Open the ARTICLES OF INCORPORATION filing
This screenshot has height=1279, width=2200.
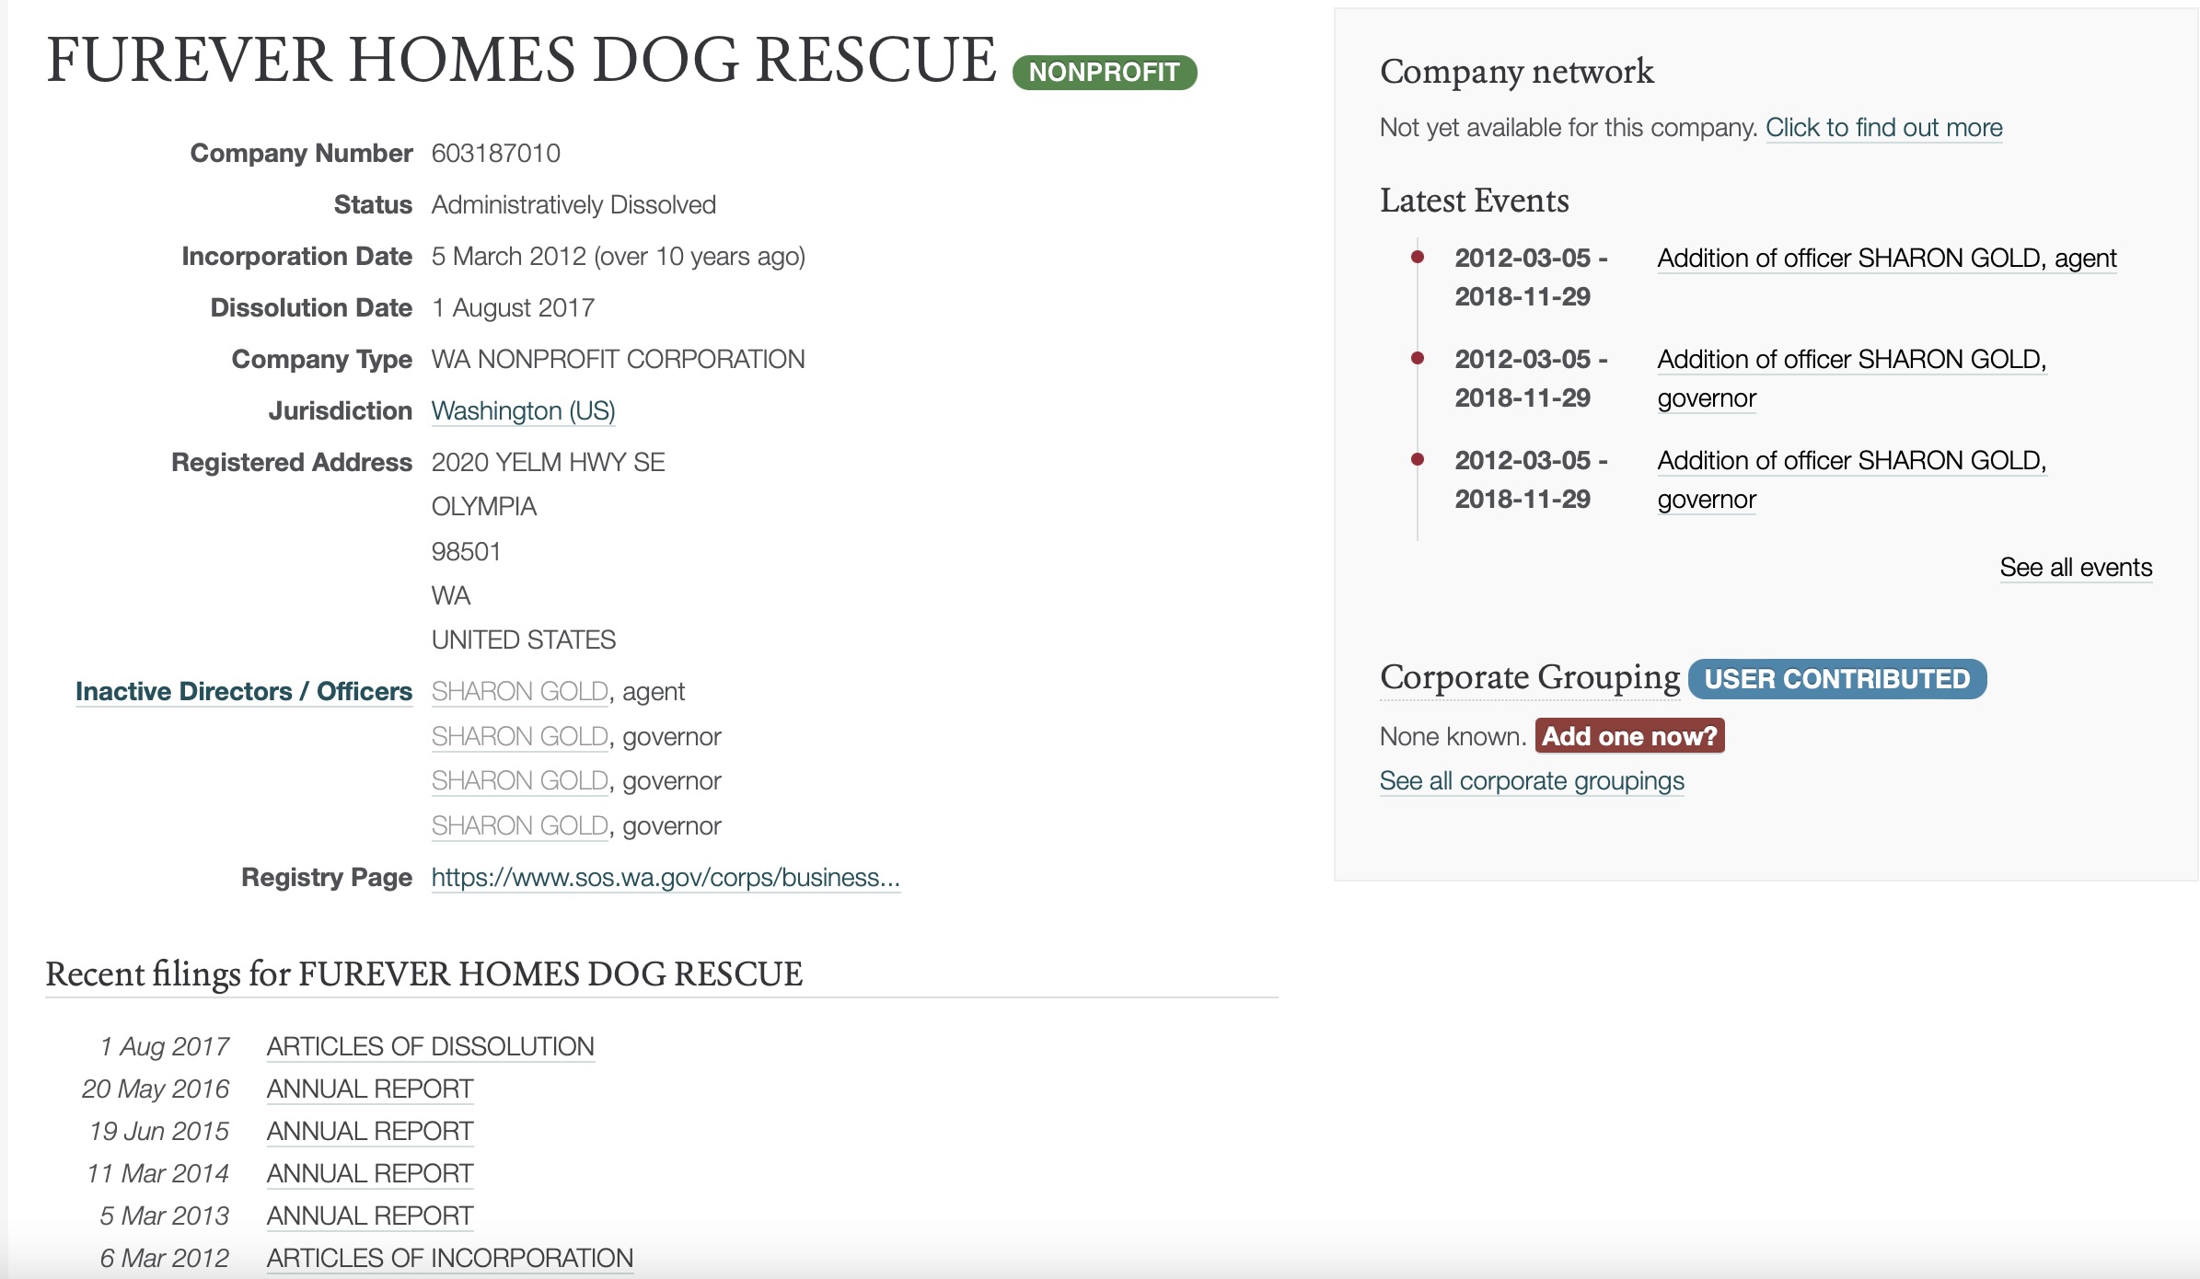[450, 1258]
